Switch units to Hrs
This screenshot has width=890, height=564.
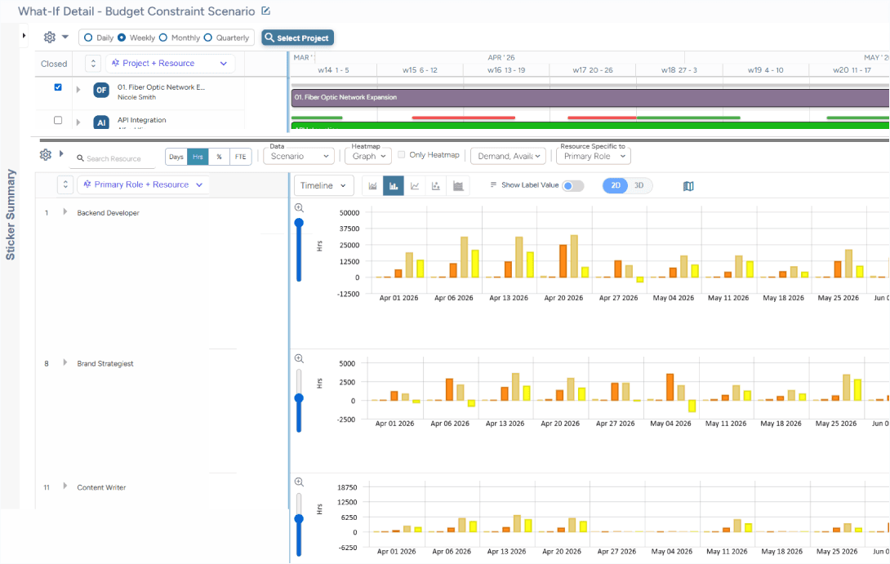198,157
